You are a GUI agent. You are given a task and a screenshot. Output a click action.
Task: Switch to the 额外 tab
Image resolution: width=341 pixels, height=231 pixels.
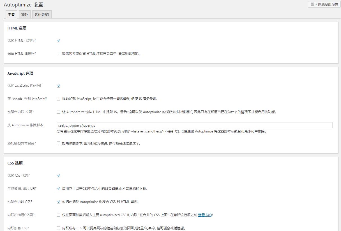[24, 14]
